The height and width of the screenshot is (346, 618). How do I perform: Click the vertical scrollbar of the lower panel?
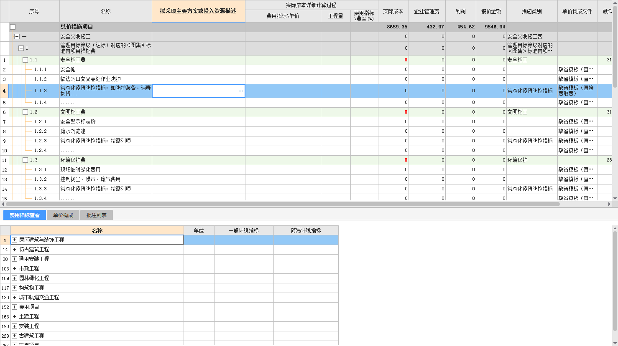pyautogui.click(x=615, y=282)
